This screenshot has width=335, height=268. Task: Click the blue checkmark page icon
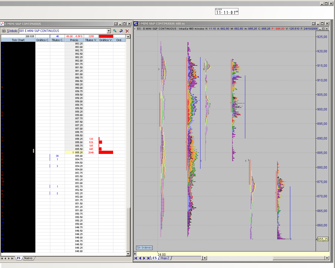[x=121, y=31]
